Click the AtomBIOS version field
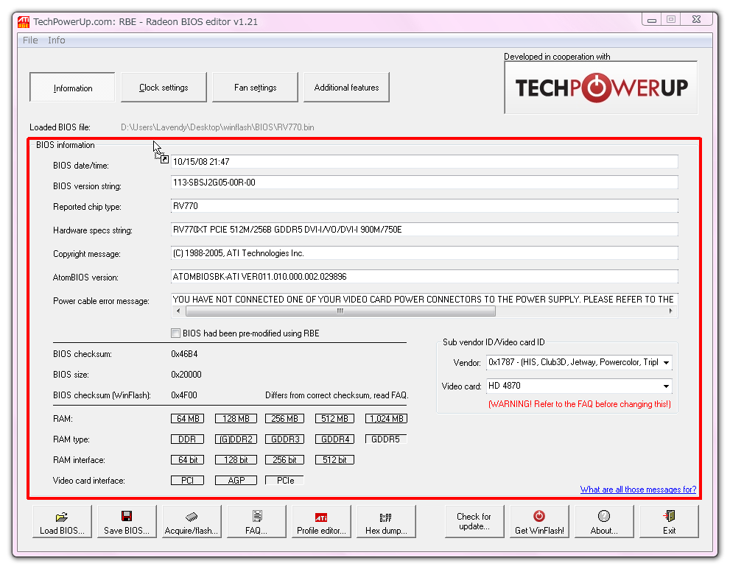The image size is (730, 569). [x=424, y=276]
